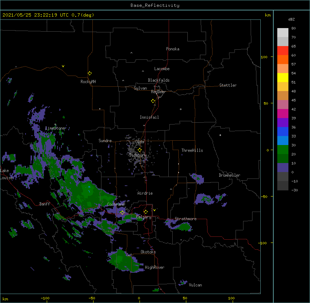This screenshot has height=303, width=310.
Task: Click the yellow v marker east of Calgary
Action: [x=154, y=210]
